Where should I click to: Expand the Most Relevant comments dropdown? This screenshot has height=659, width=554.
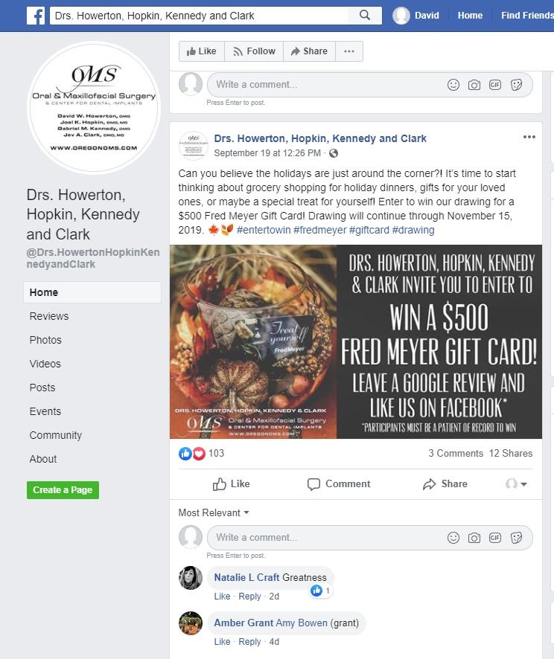pos(214,512)
